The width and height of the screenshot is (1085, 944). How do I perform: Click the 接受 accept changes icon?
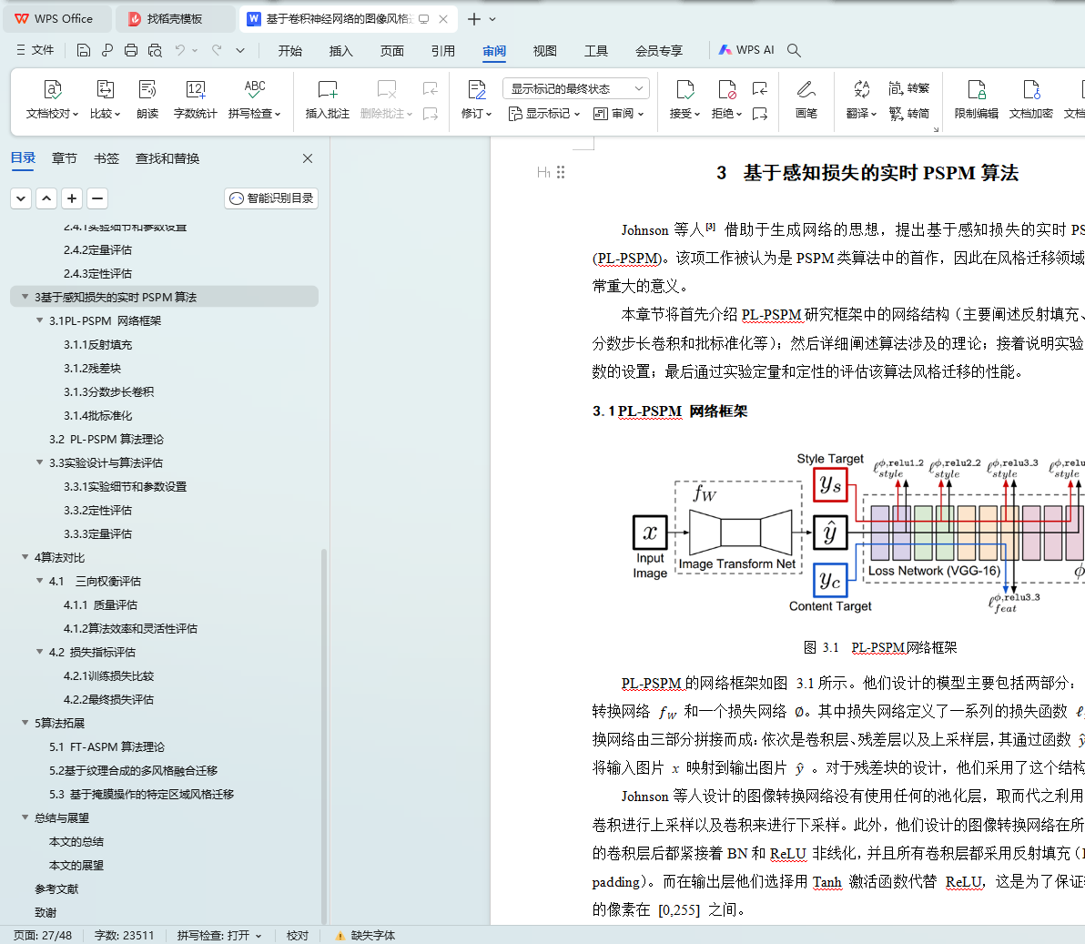685,99
